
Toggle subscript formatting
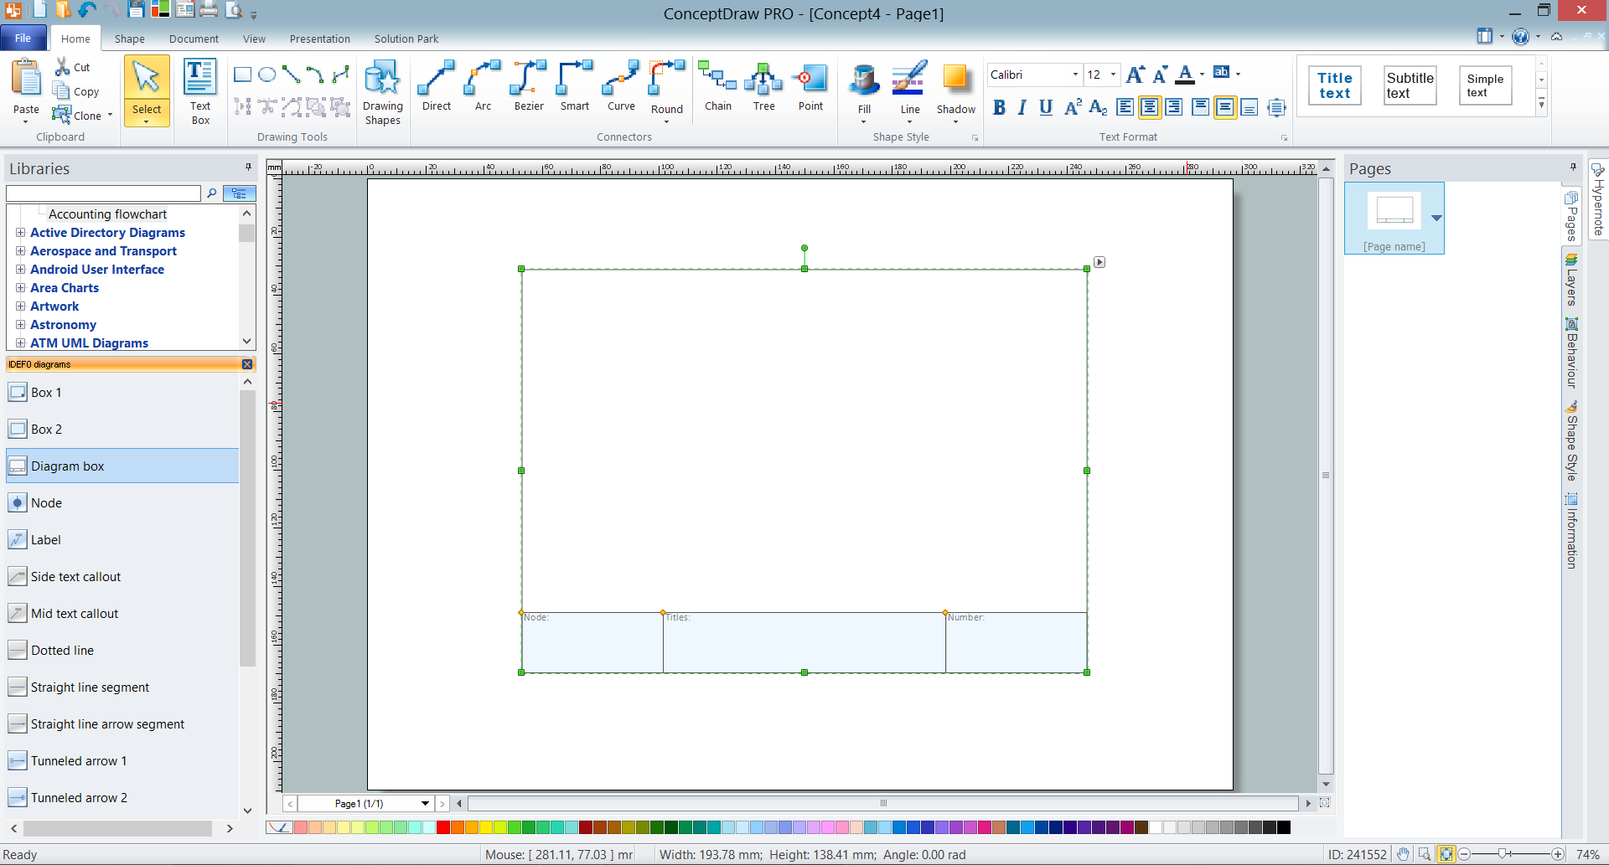click(x=1098, y=107)
